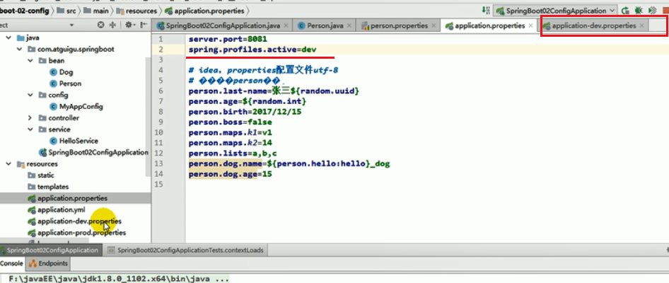Click the scroll-from-source icon in Project panel
This screenshot has height=283, width=669.
coord(100,25)
